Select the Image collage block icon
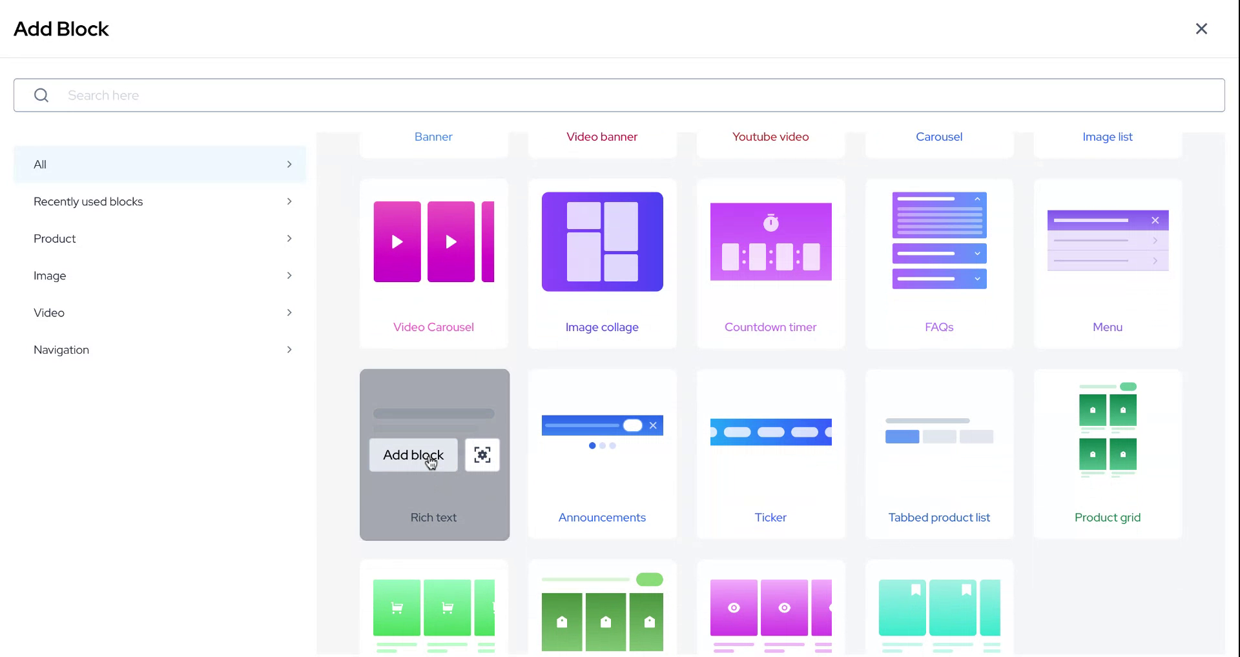The height and width of the screenshot is (657, 1240). click(603, 241)
